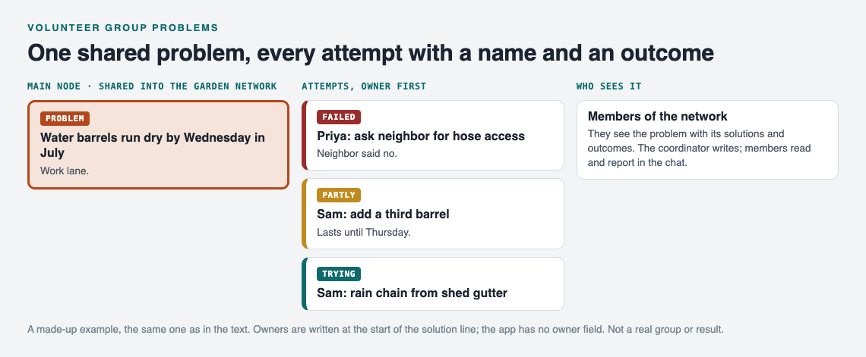This screenshot has height=357, width=866.
Task: Click the red edge of failed card
Action: (304, 136)
